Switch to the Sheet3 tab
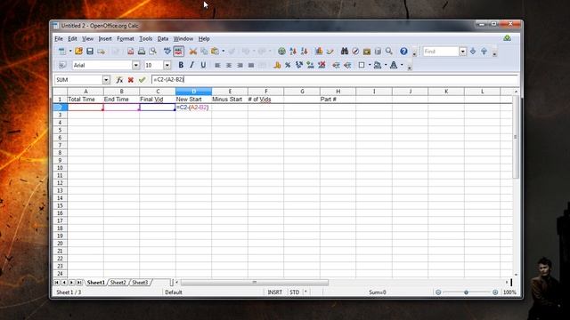The width and height of the screenshot is (570, 320). click(140, 283)
